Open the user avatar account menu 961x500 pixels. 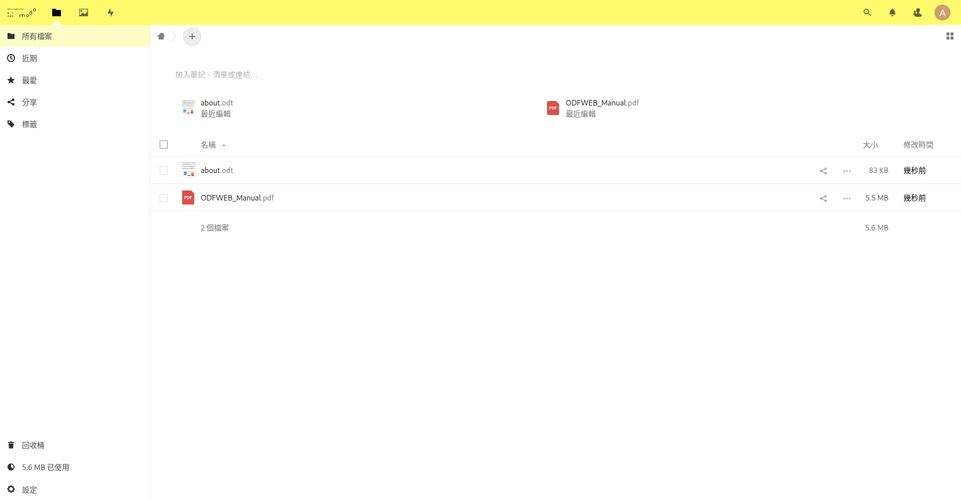(x=942, y=12)
